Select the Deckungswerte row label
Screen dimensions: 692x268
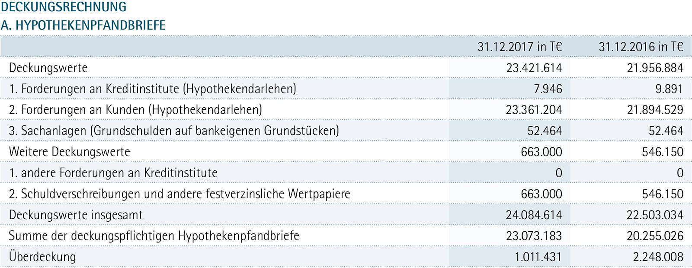(x=48, y=68)
